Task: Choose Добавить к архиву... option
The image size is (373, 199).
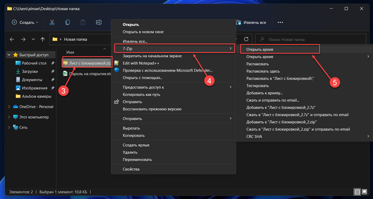Action: [304, 93]
